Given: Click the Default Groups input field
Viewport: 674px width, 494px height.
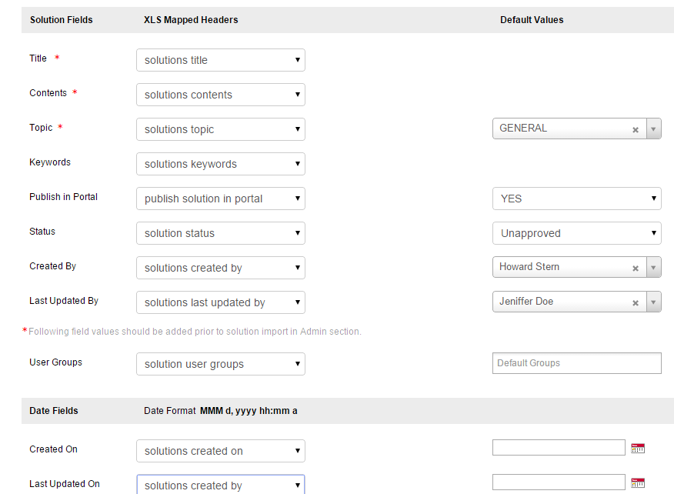Looking at the screenshot, I should (x=576, y=363).
